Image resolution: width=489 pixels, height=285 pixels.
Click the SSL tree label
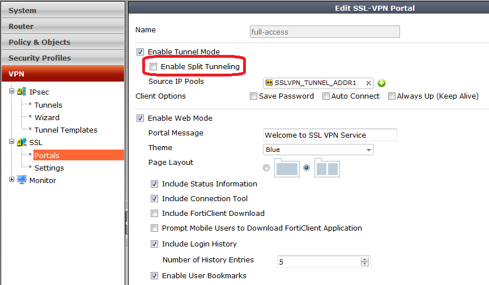(x=36, y=143)
